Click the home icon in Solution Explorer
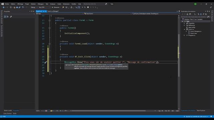The image size is (214, 120). [187, 14]
